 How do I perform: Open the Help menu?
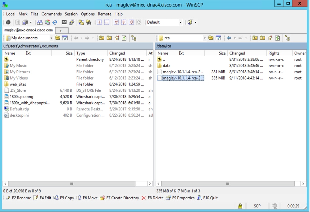point(118,14)
